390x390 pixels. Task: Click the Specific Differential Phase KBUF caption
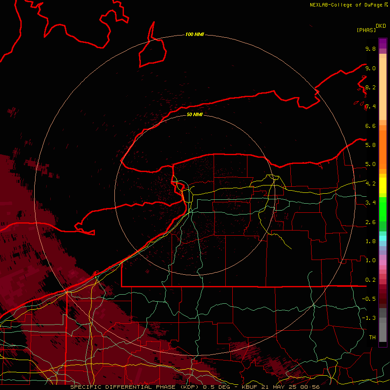point(195,387)
